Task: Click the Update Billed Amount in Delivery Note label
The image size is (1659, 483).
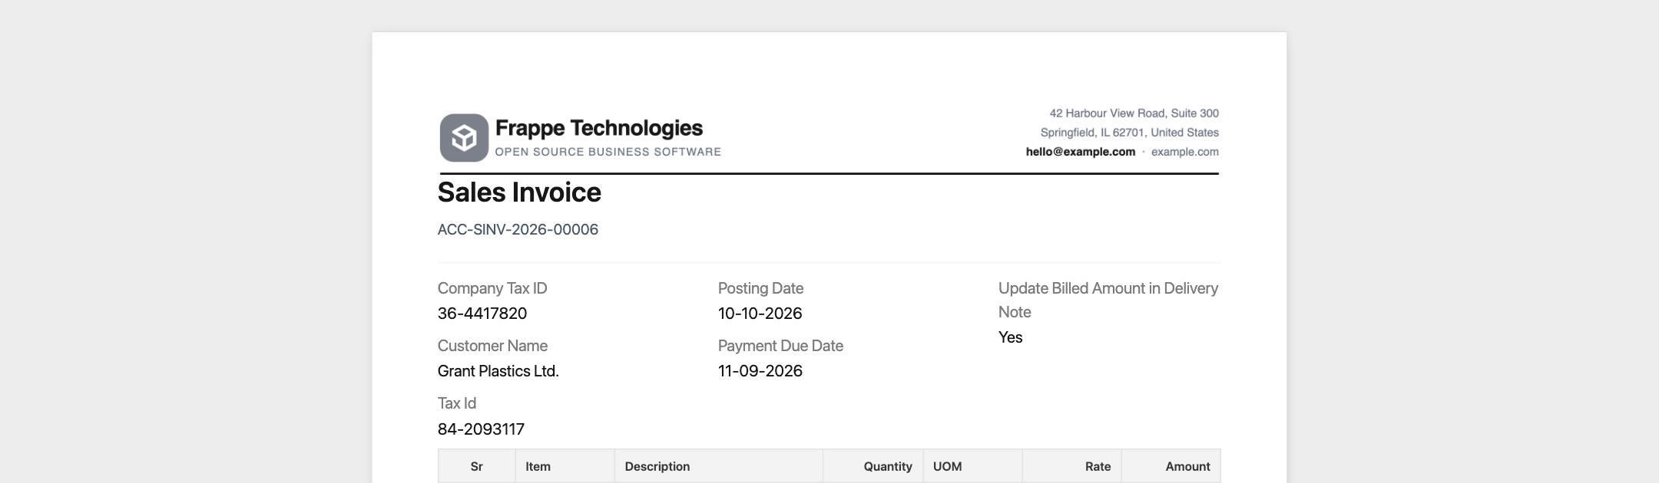Action: [1108, 300]
